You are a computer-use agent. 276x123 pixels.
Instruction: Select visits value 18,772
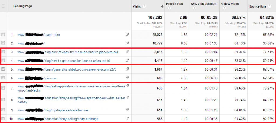pos(157,43)
